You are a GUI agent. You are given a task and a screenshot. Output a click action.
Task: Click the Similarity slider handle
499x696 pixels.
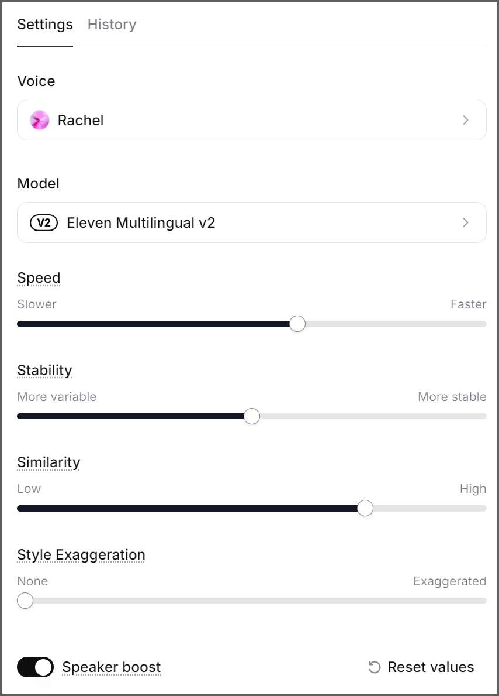coord(365,508)
